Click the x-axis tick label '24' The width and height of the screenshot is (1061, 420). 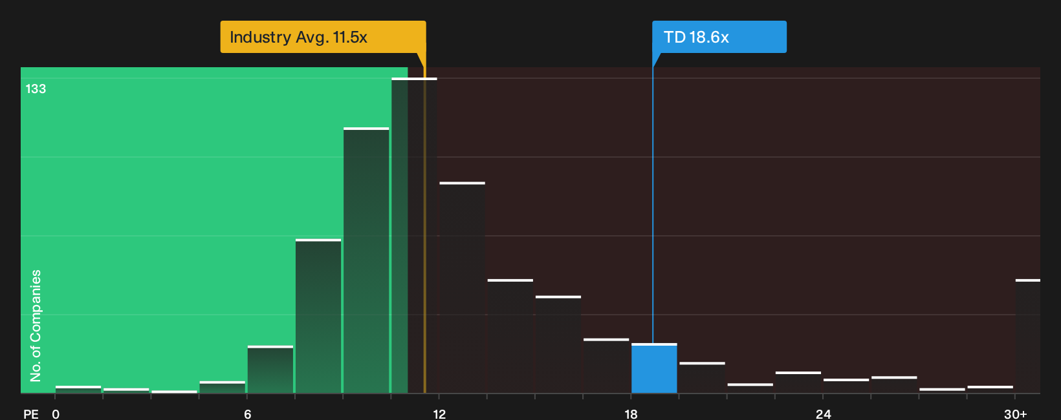point(823,414)
